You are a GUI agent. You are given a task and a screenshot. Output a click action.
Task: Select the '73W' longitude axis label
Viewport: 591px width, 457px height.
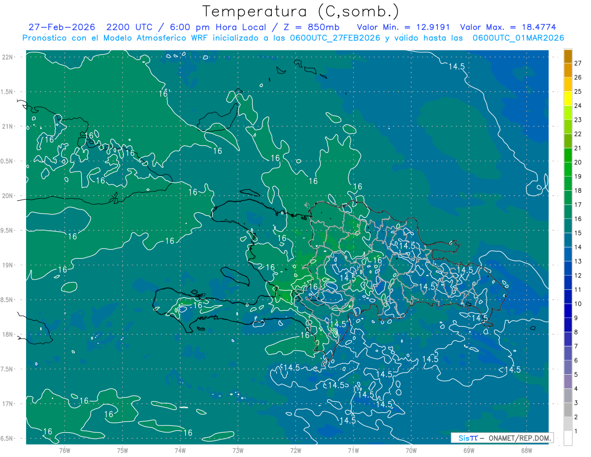[x=238, y=450]
